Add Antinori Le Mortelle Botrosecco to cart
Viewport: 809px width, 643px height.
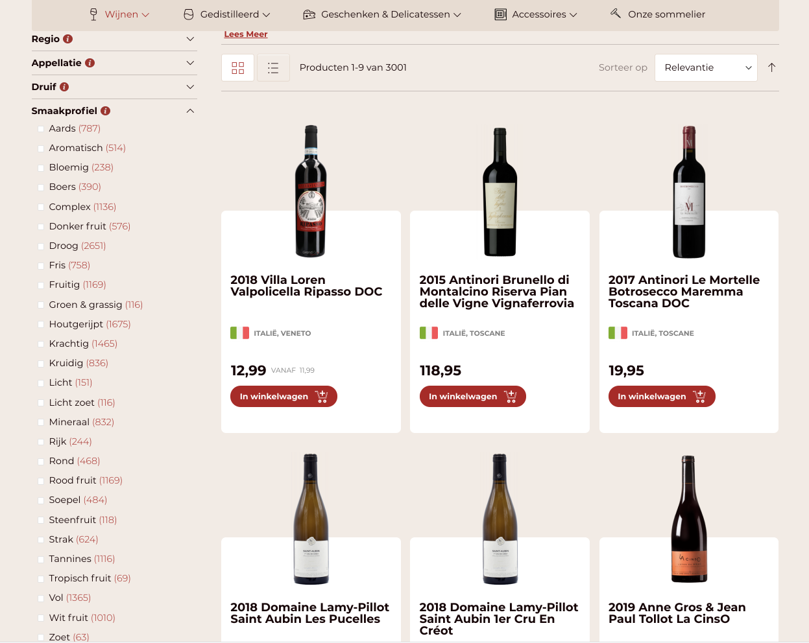[662, 397]
